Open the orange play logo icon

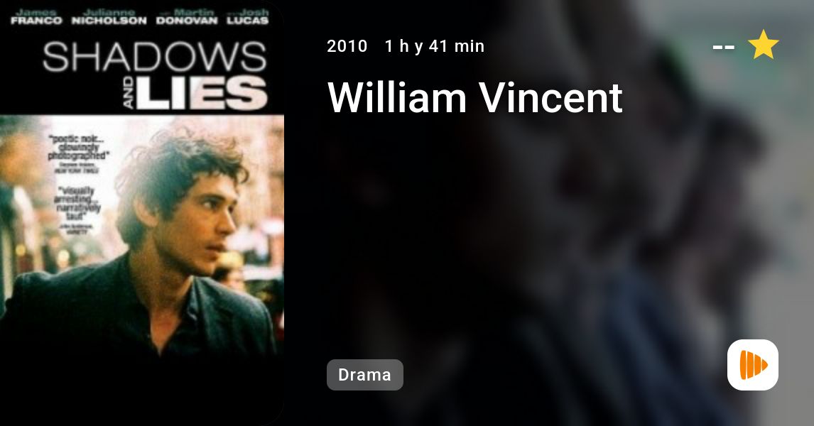(753, 365)
